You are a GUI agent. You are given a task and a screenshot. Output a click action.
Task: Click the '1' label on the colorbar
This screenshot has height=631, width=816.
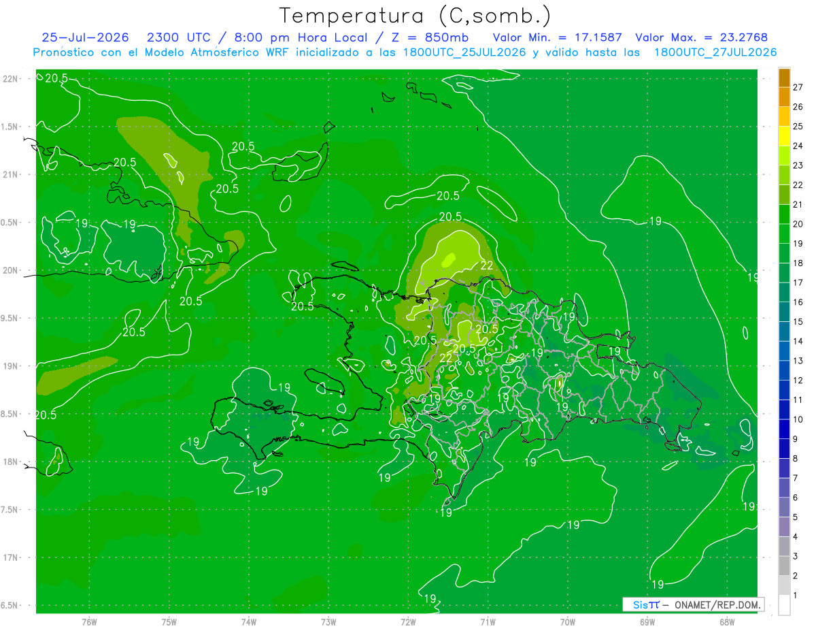[795, 596]
